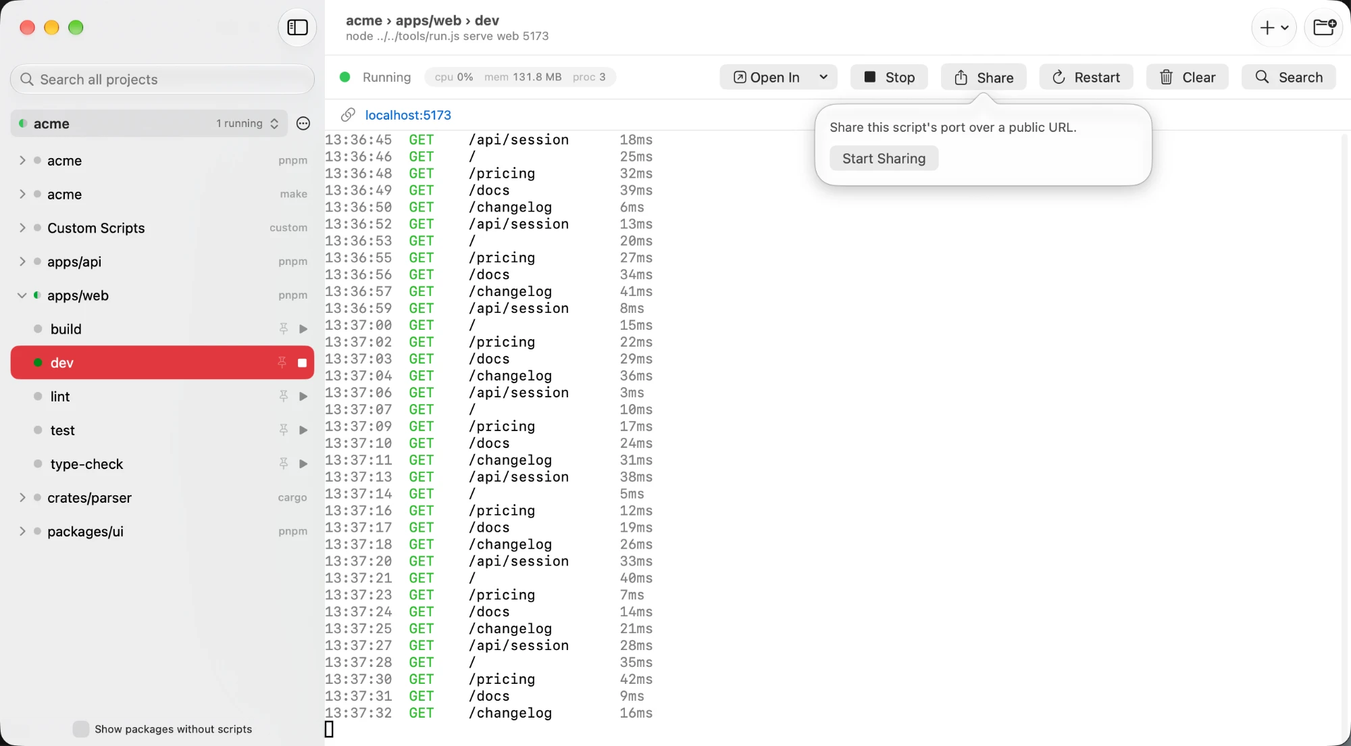Expand the packages/ui group
Image resolution: width=1351 pixels, height=746 pixels.
pyautogui.click(x=22, y=531)
